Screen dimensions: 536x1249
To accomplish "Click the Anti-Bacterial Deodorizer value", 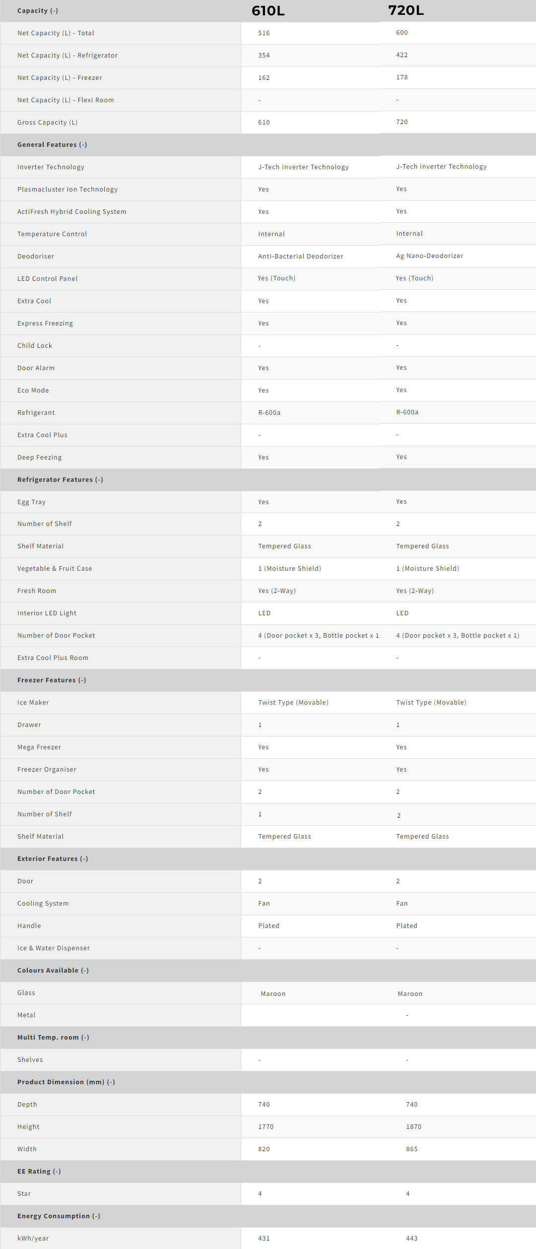I will [x=301, y=257].
